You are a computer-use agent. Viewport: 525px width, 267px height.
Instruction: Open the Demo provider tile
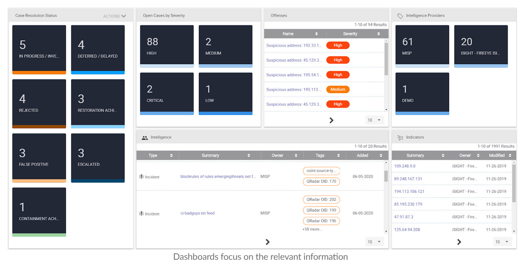pyautogui.click(x=422, y=94)
